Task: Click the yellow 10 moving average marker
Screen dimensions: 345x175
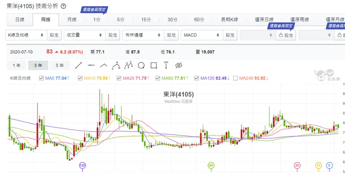Action: coord(318,166)
